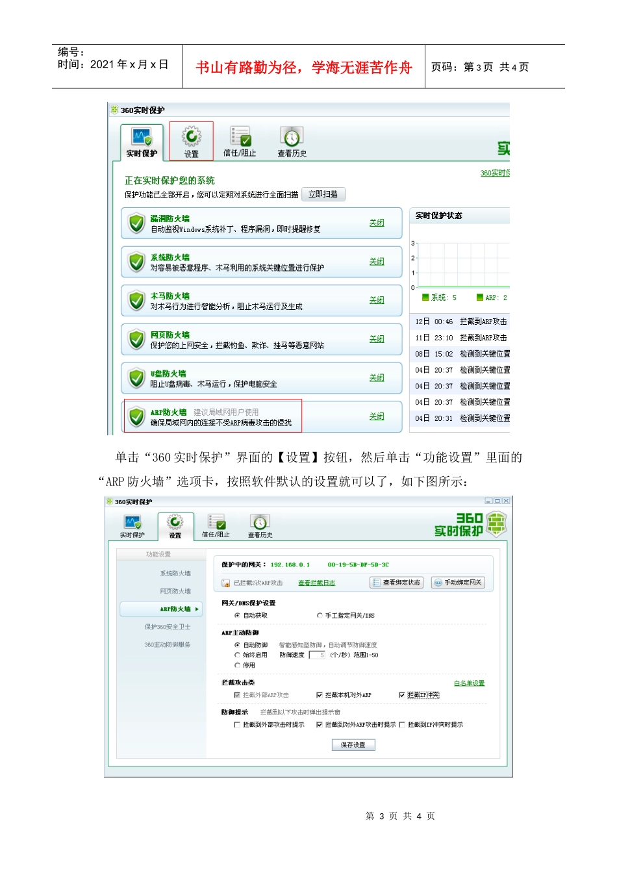Screen dimensions: 617x873
Task: Select log row 04日 20:31
Action: (461, 418)
